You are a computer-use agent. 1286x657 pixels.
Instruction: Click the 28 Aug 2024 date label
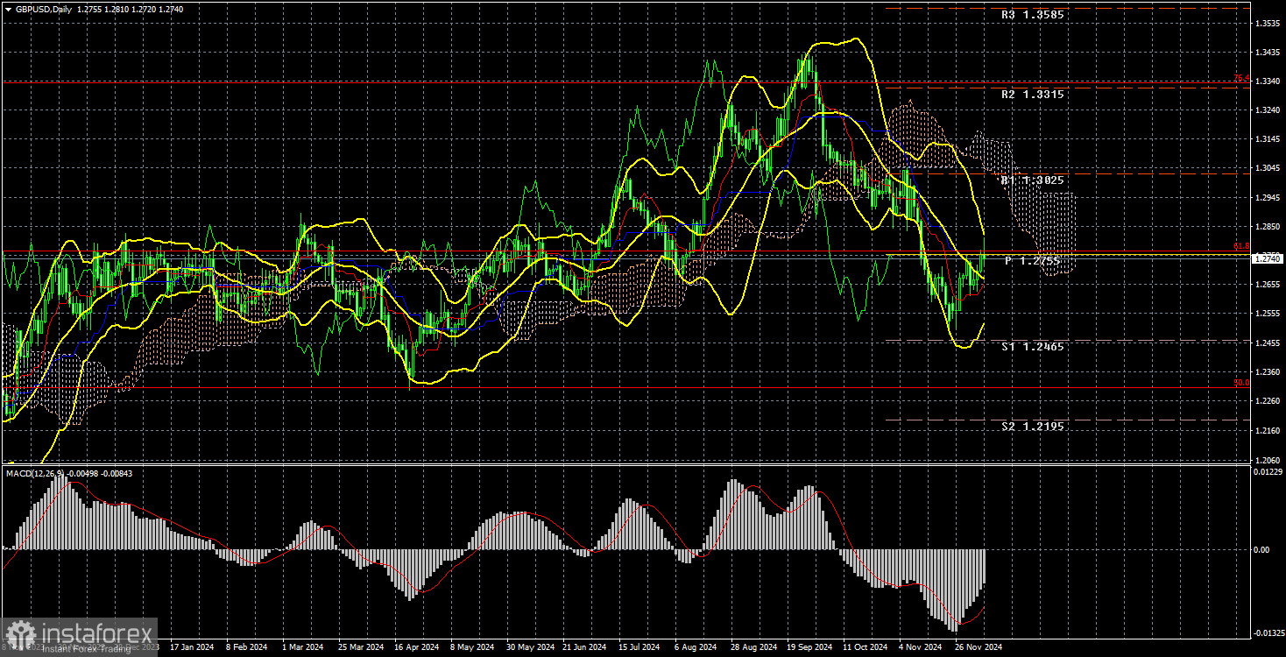tap(754, 647)
